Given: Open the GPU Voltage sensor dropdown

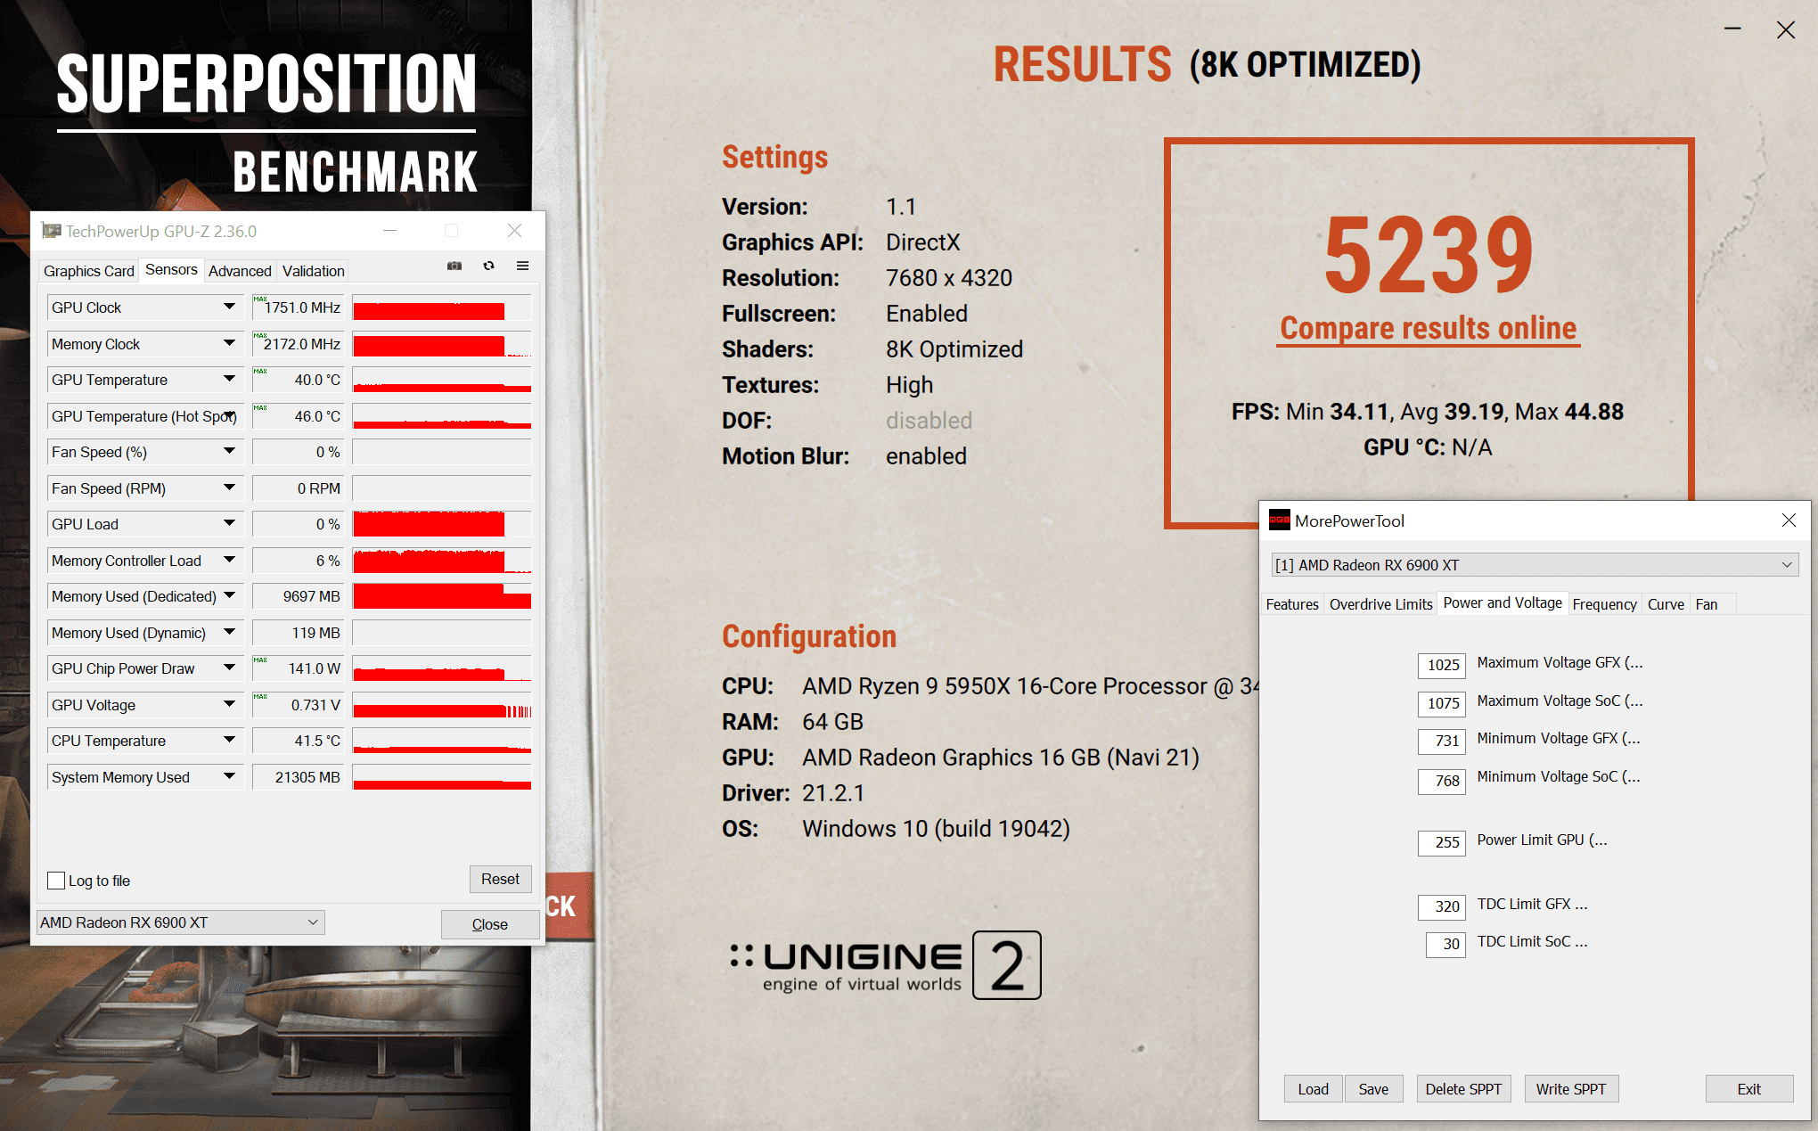Looking at the screenshot, I should pyautogui.click(x=229, y=705).
